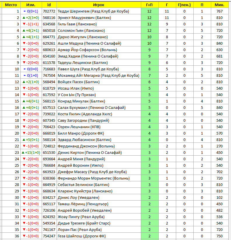Select player Тедди Шерингем cell
Viewport: 231px width, 240px height.
[x=99, y=11]
